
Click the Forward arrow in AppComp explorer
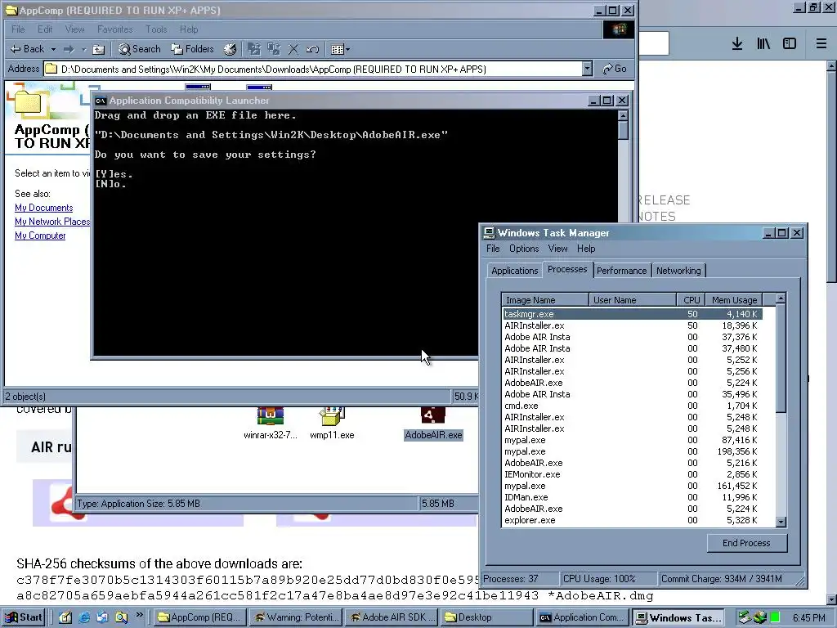click(69, 49)
